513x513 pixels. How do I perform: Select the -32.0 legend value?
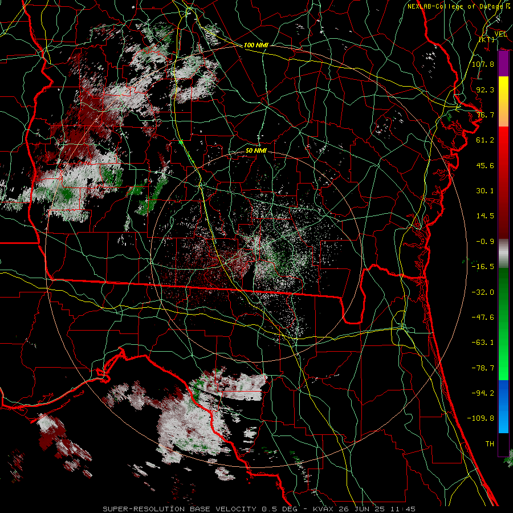(x=483, y=292)
